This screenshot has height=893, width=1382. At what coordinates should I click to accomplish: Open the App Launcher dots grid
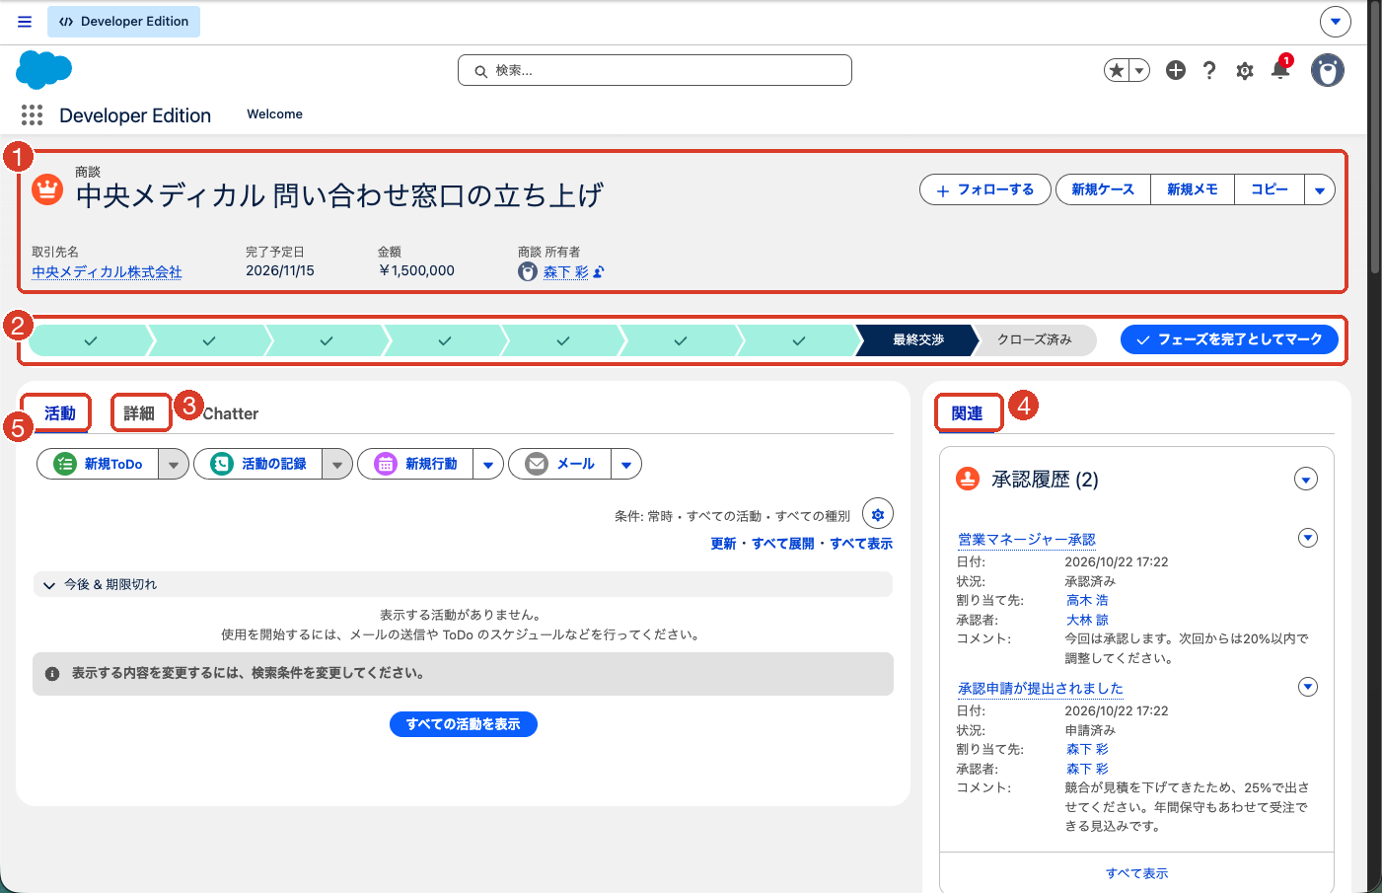tap(32, 115)
